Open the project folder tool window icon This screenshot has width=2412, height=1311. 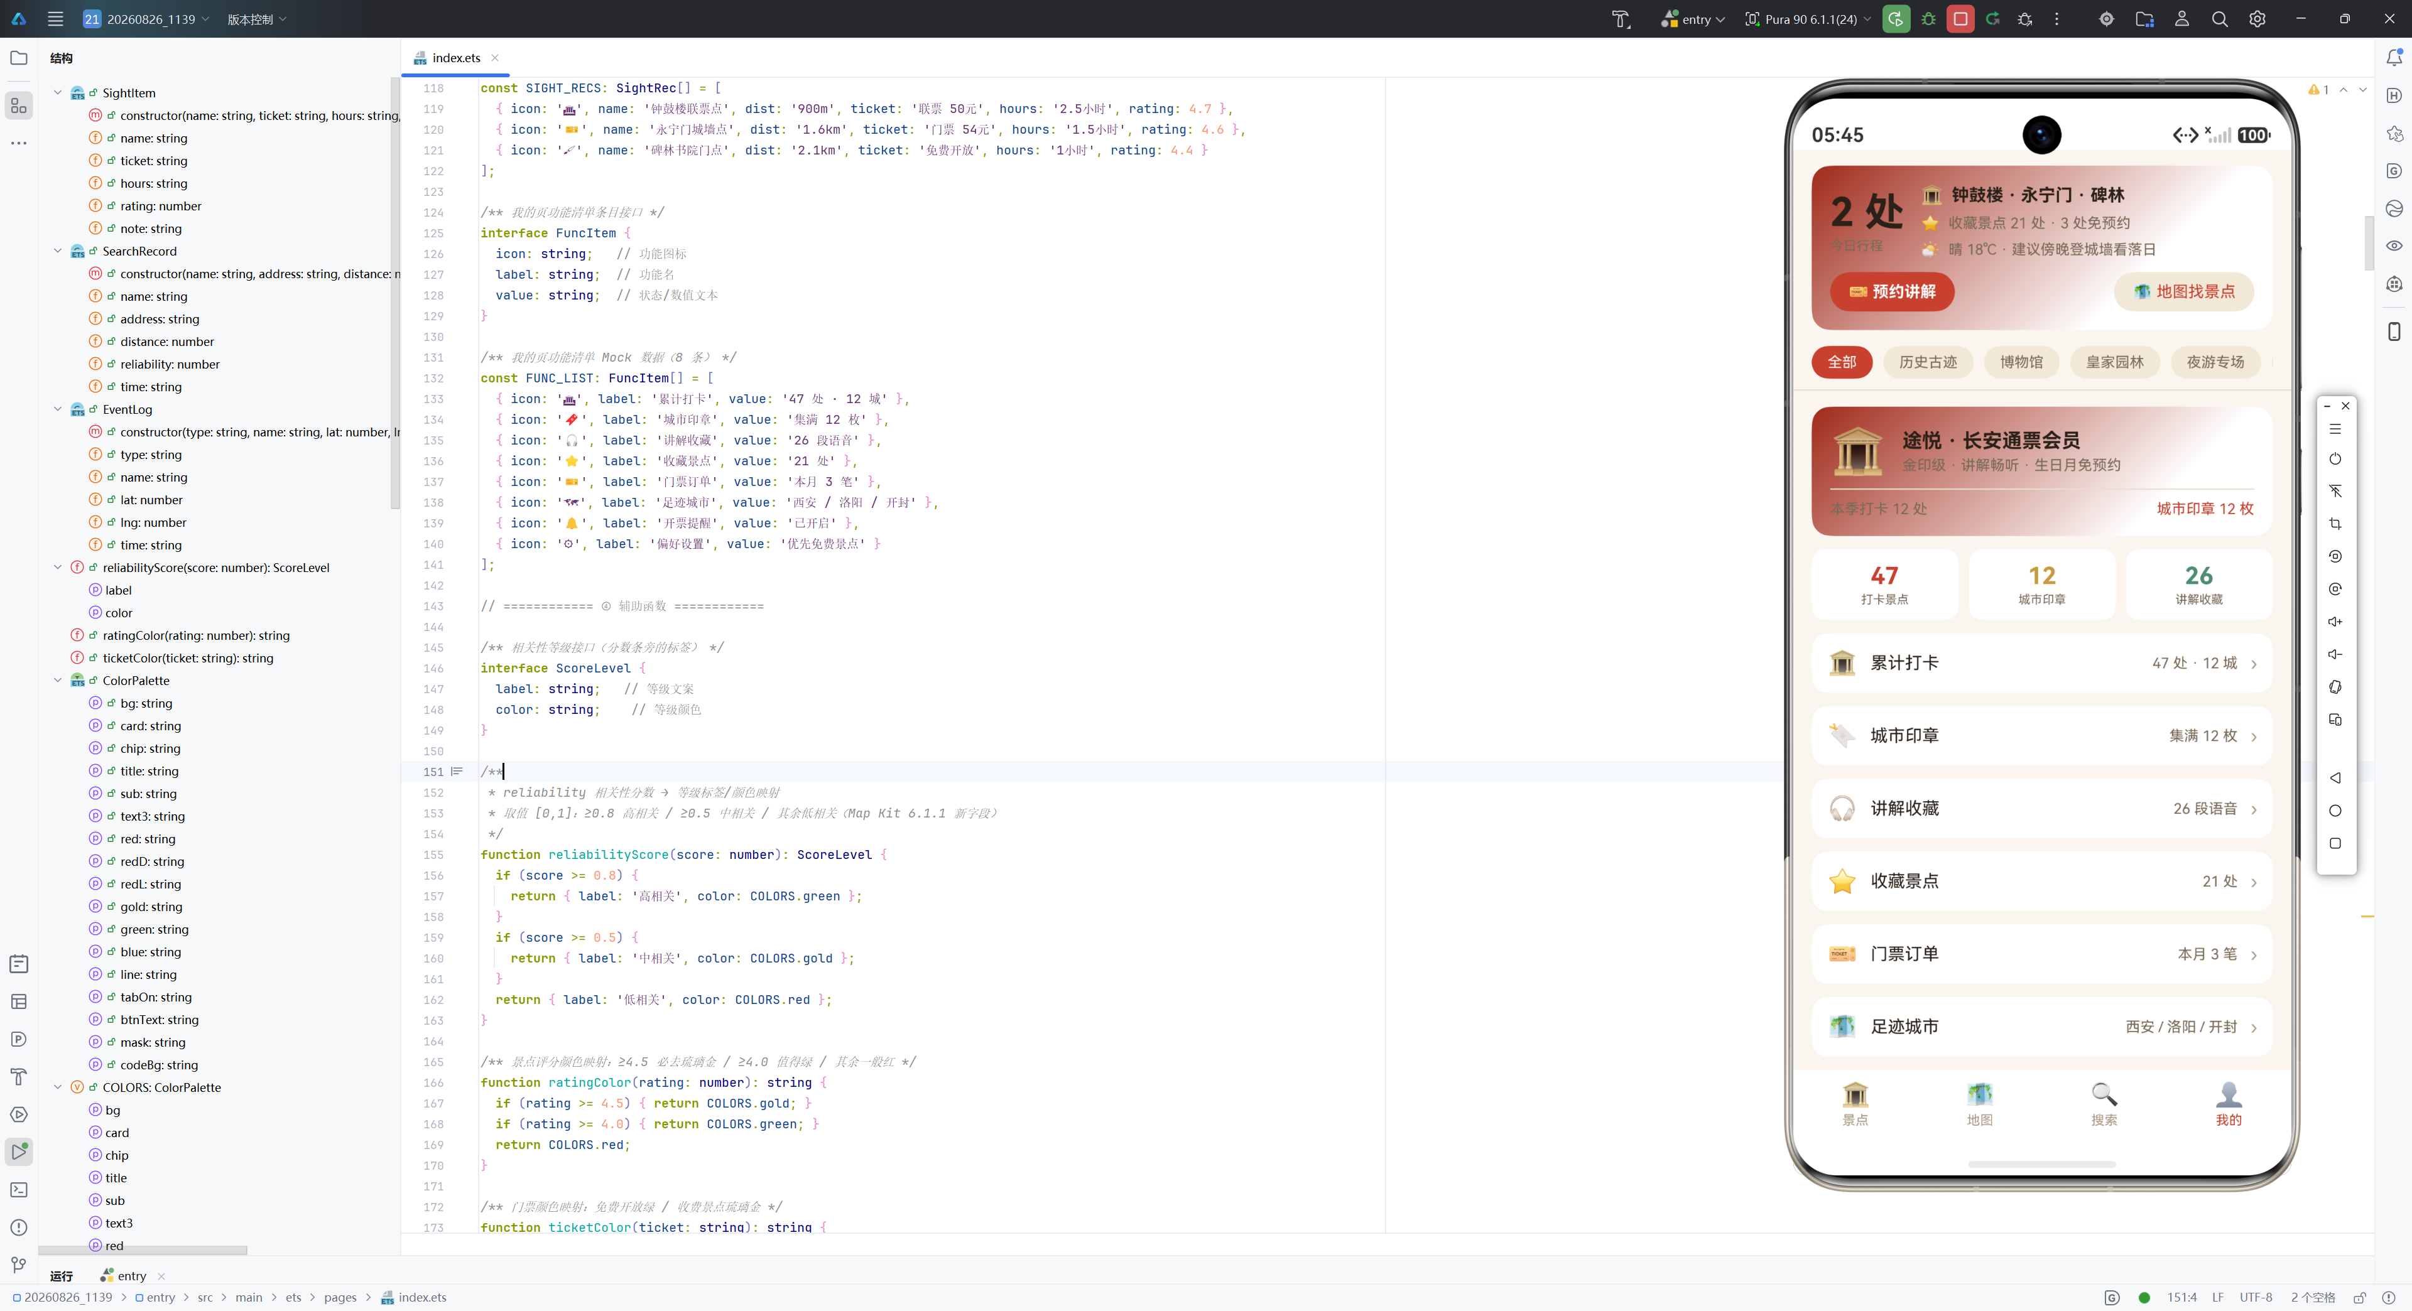point(19,58)
